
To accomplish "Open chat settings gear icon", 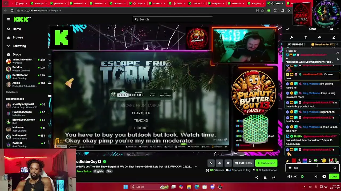I will [316, 176].
